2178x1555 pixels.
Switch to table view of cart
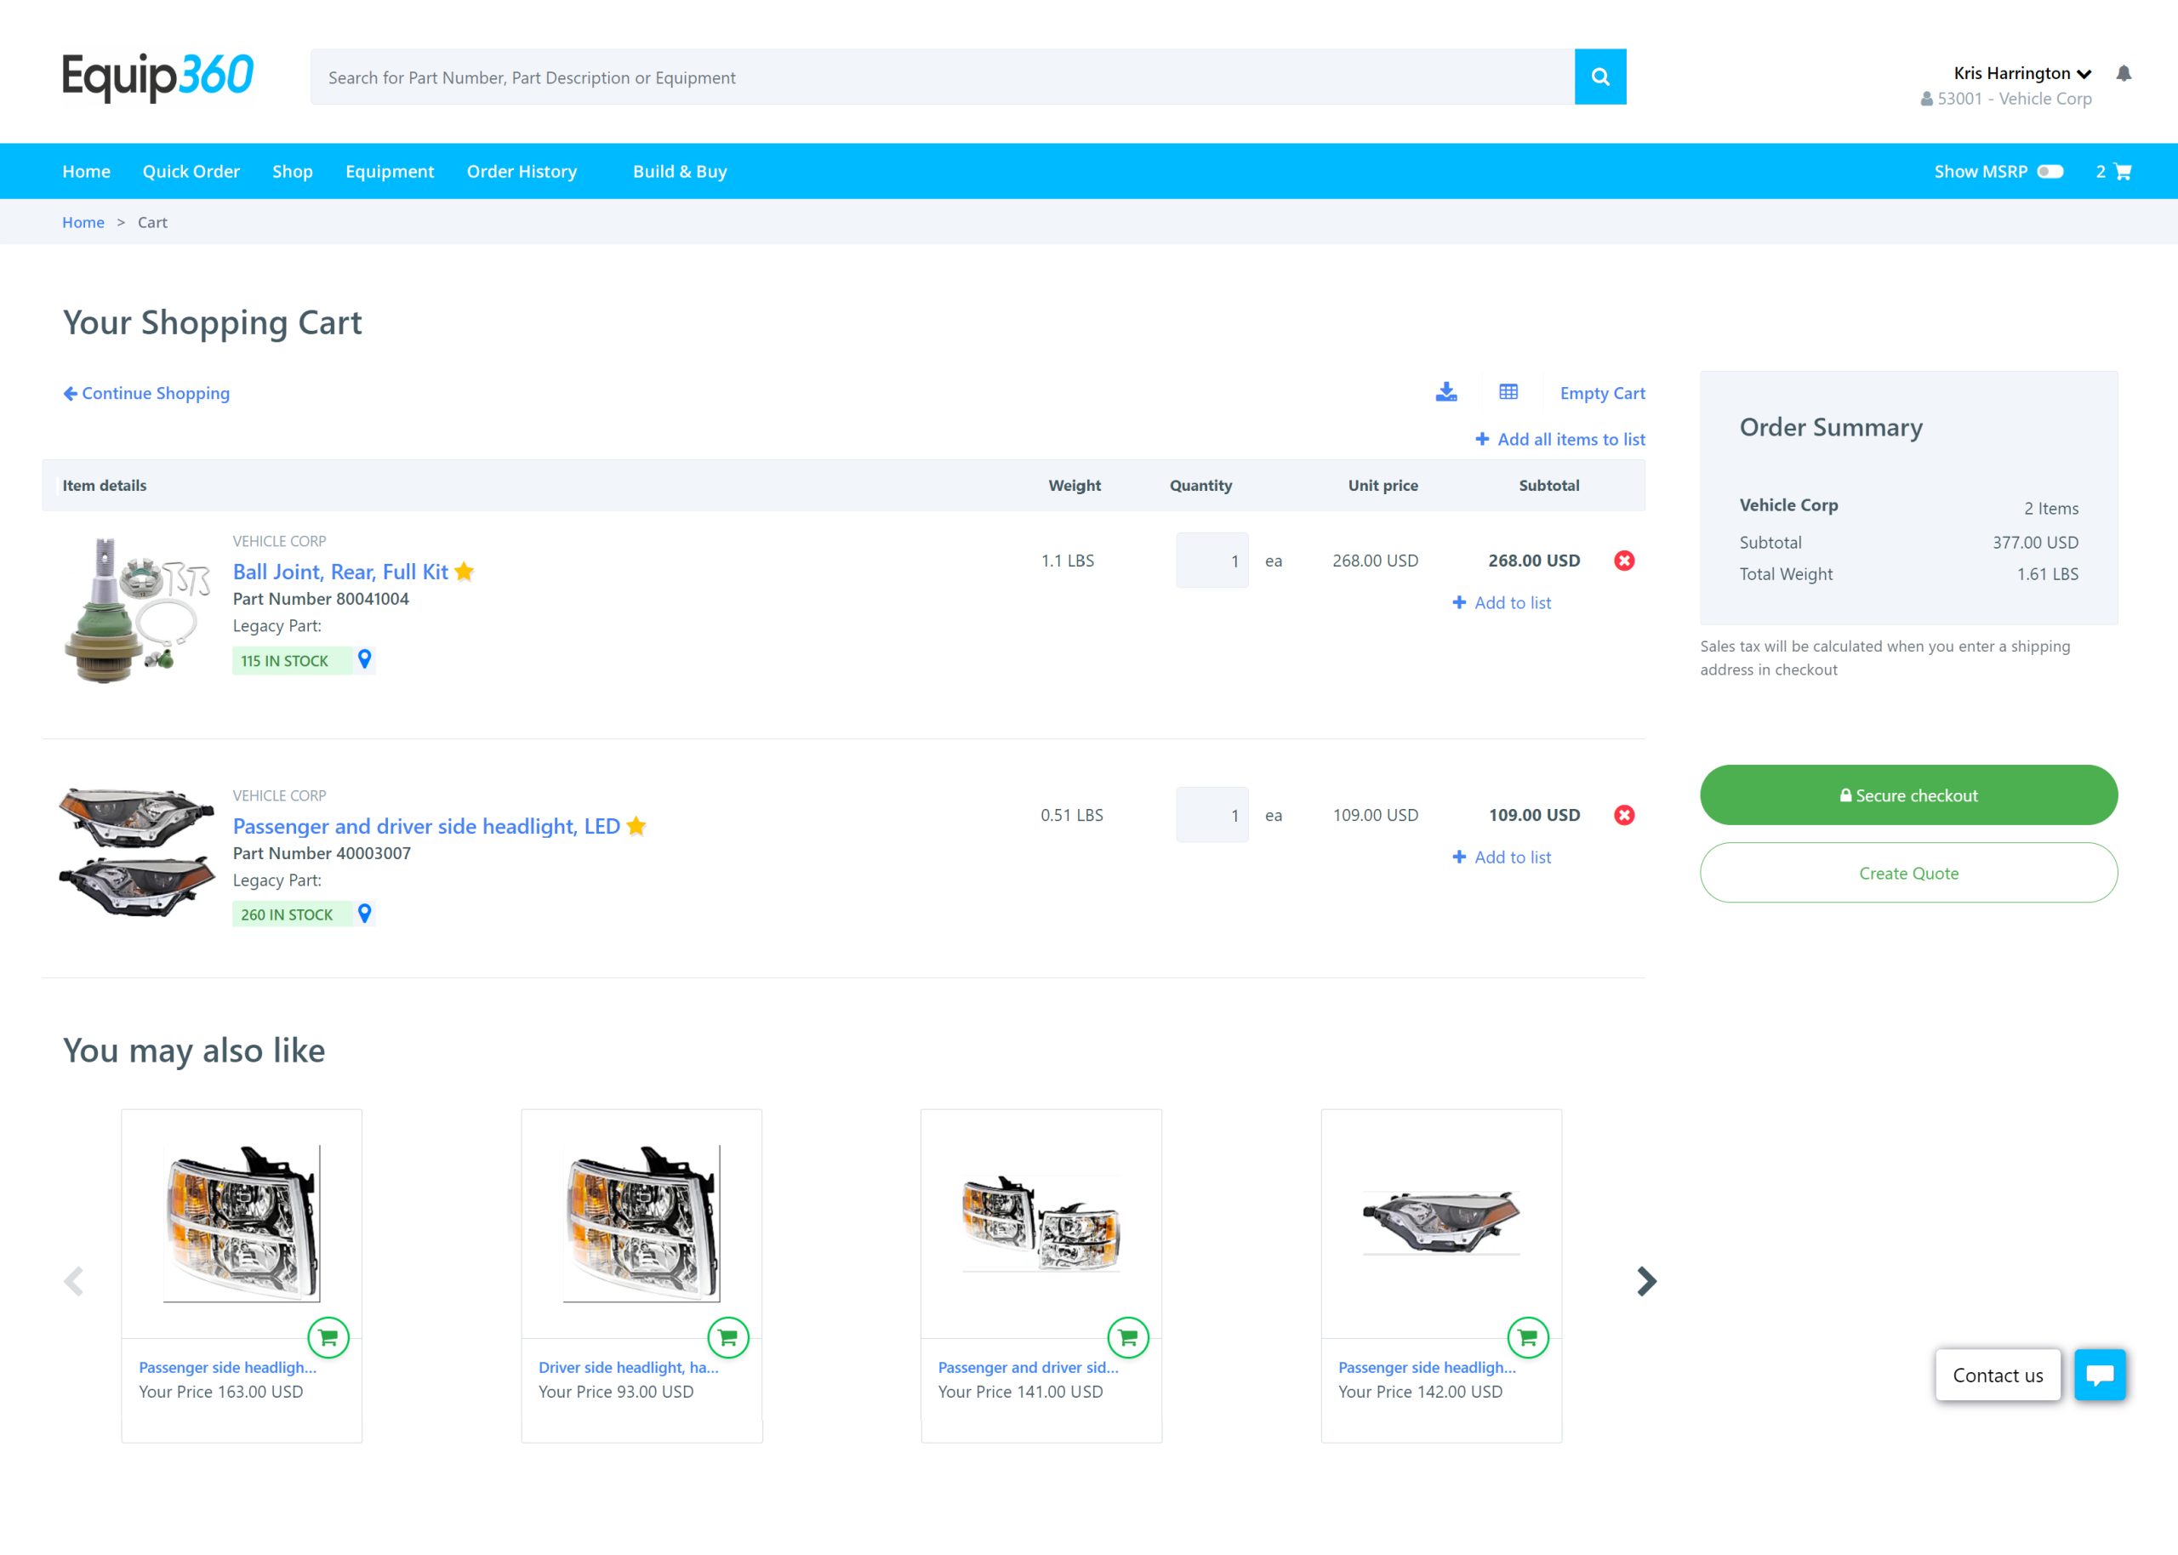point(1508,391)
